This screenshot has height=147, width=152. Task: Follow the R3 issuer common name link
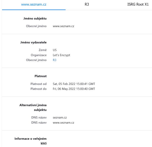click(54, 60)
